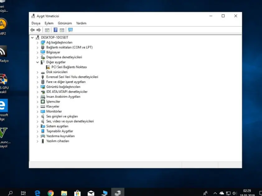Click the Görüntü bağdaştırıcıları monitor icon

pyautogui.click(x=43, y=87)
